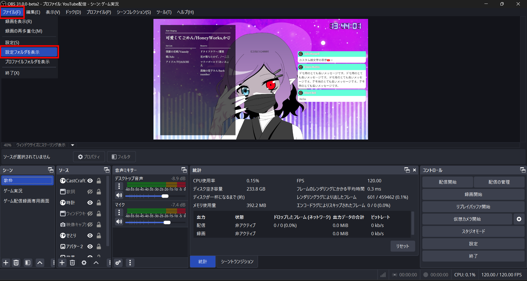Click the 配信開始 button
The width and height of the screenshot is (527, 281).
pyautogui.click(x=448, y=182)
